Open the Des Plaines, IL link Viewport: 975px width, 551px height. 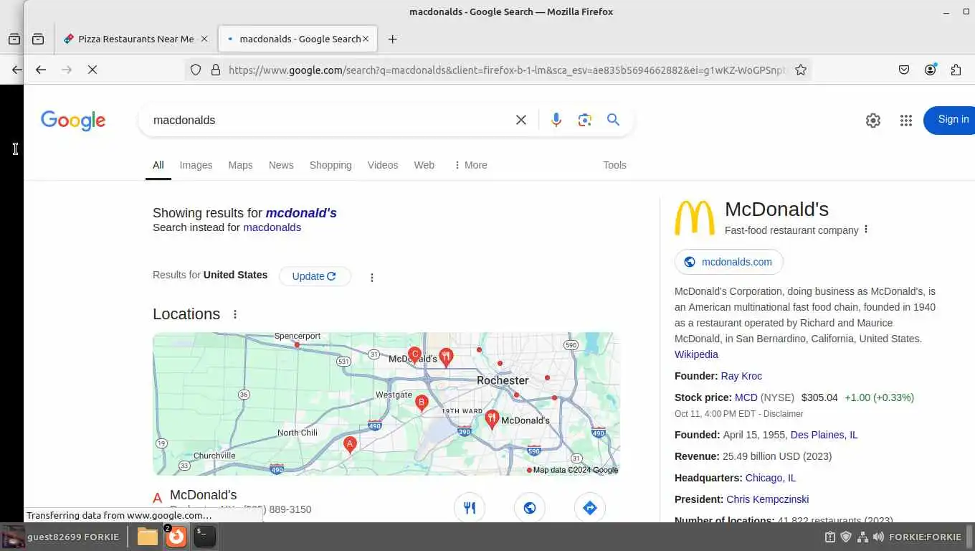pos(824,435)
